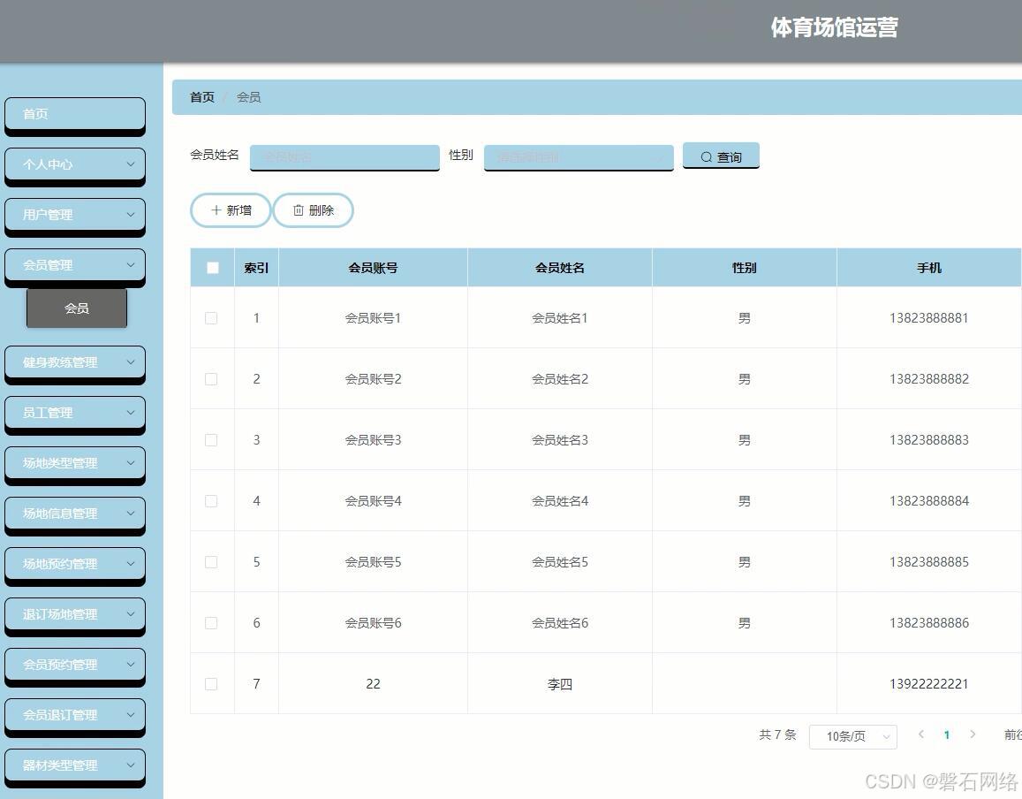Open the 性别 dropdown filter
1022x799 pixels.
[579, 157]
